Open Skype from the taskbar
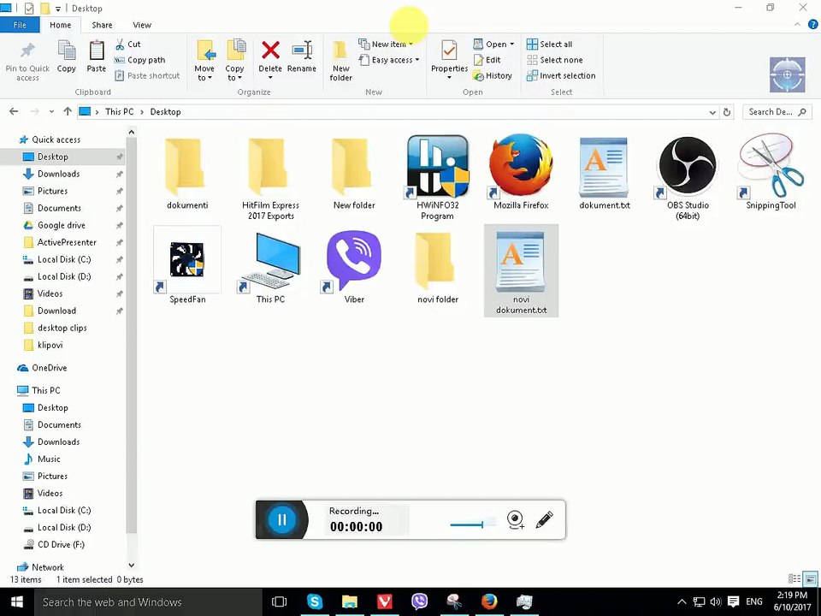Image resolution: width=821 pixels, height=616 pixels. coord(314,601)
